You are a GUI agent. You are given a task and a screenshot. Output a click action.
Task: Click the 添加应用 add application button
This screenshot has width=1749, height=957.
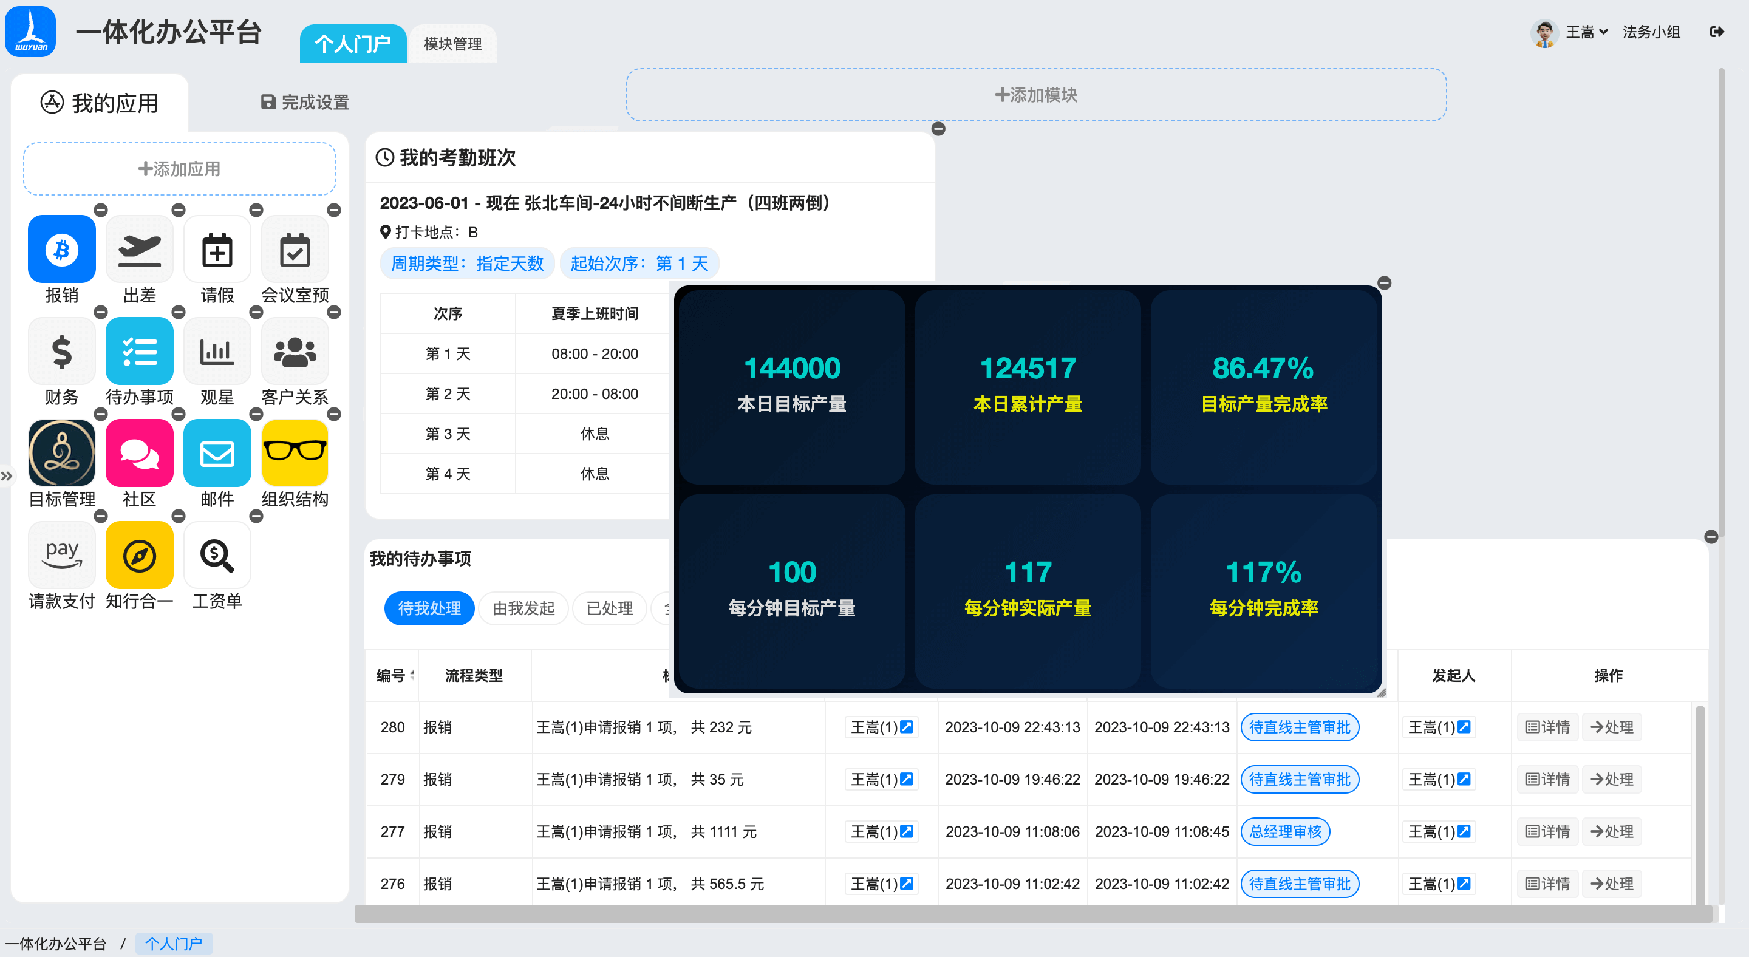click(x=179, y=169)
